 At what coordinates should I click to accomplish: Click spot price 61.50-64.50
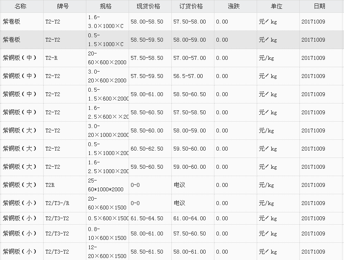tap(147, 218)
